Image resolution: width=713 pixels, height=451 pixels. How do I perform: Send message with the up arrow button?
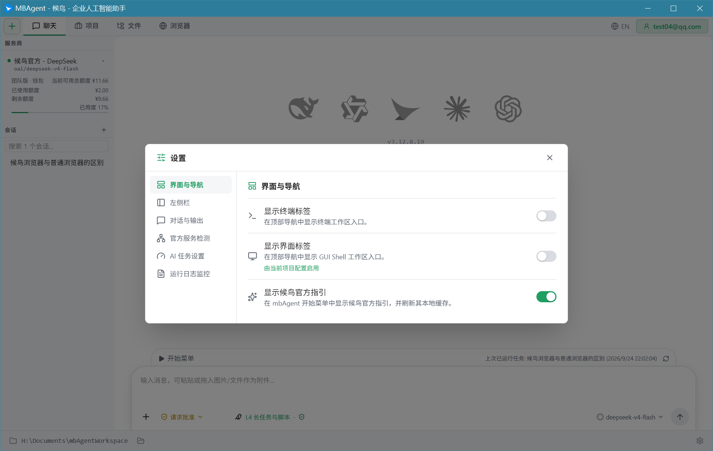point(680,417)
